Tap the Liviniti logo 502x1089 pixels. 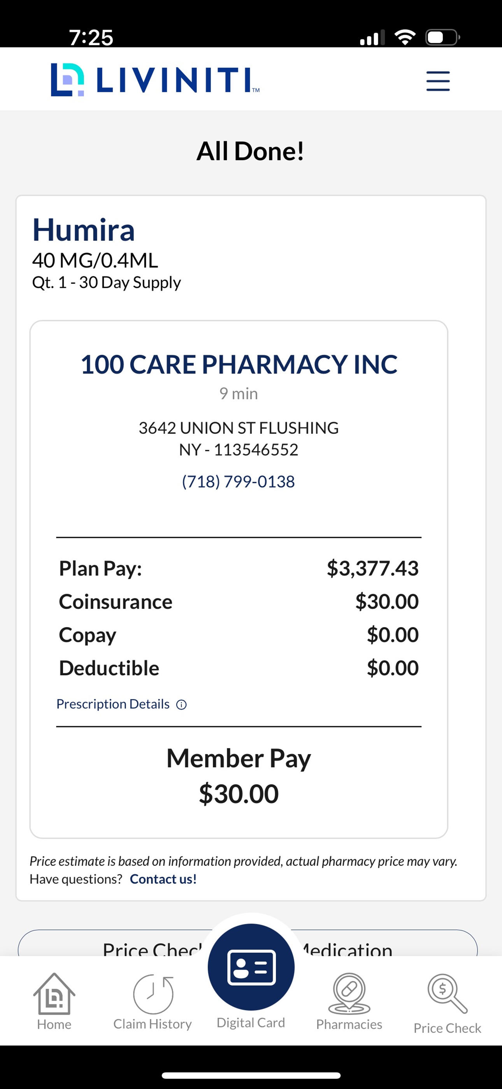click(x=155, y=79)
